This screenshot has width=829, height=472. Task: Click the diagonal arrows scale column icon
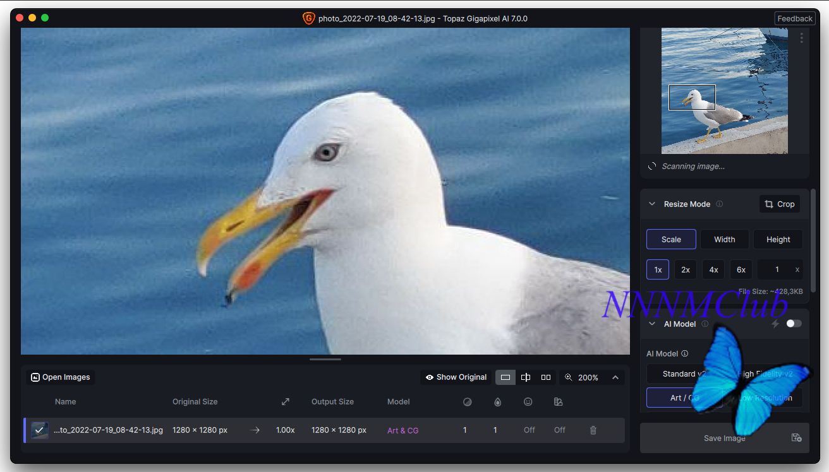click(x=286, y=402)
